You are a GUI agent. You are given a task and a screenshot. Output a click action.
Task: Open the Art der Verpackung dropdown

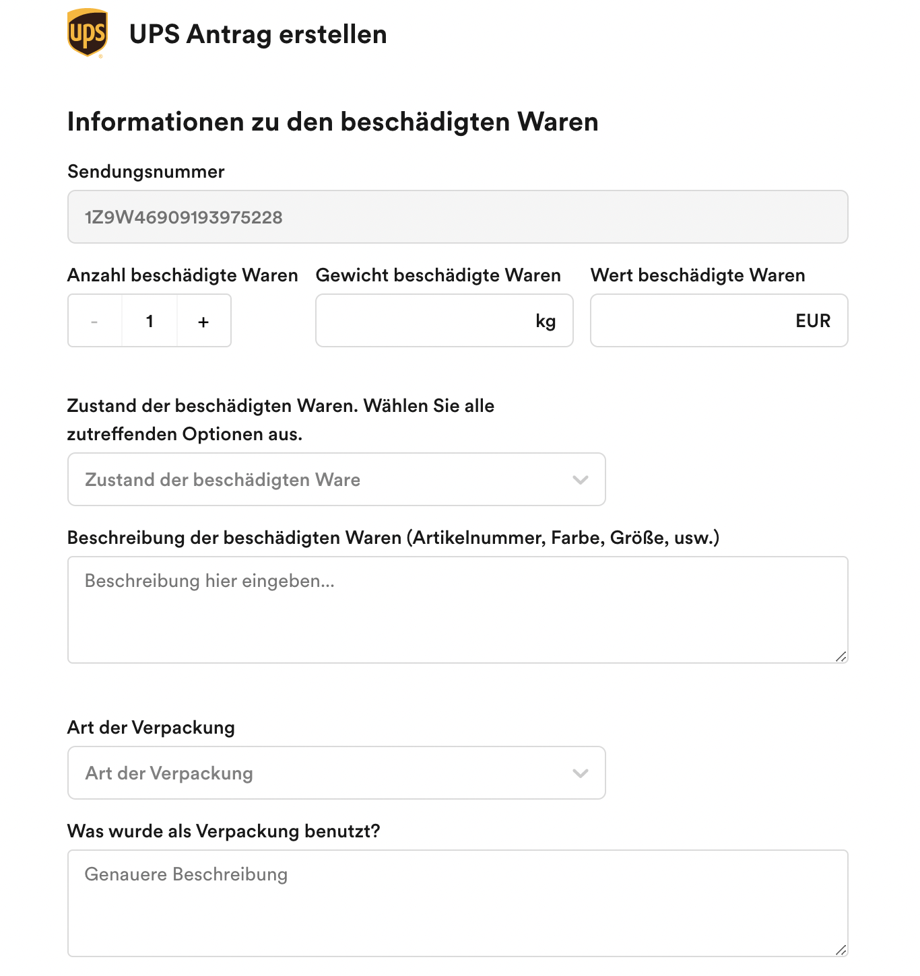point(337,773)
